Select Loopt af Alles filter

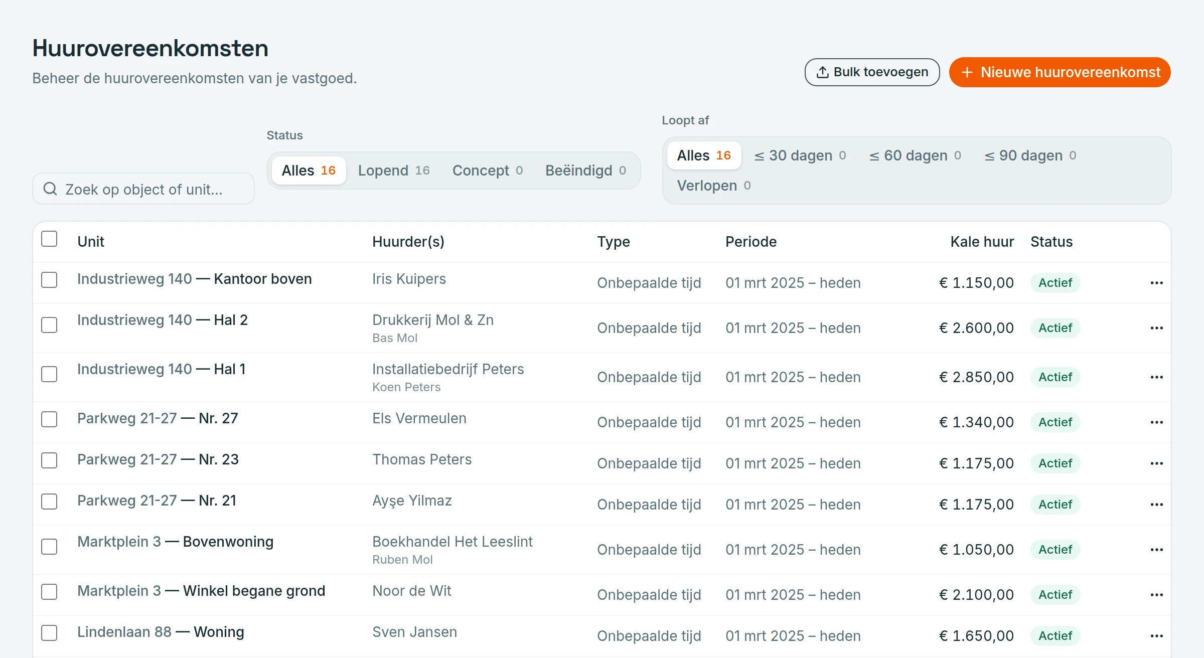(x=704, y=155)
